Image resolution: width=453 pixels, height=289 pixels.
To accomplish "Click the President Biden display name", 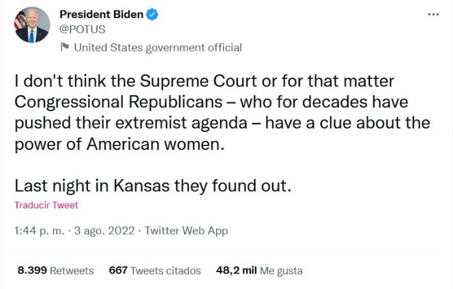I will 102,15.
